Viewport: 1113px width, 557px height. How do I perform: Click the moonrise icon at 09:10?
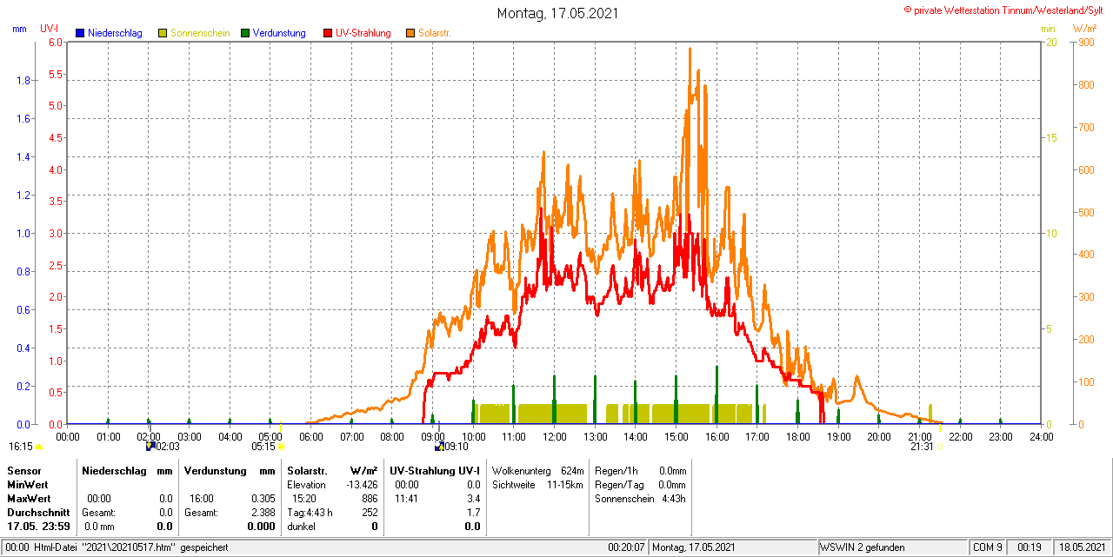coord(439,446)
